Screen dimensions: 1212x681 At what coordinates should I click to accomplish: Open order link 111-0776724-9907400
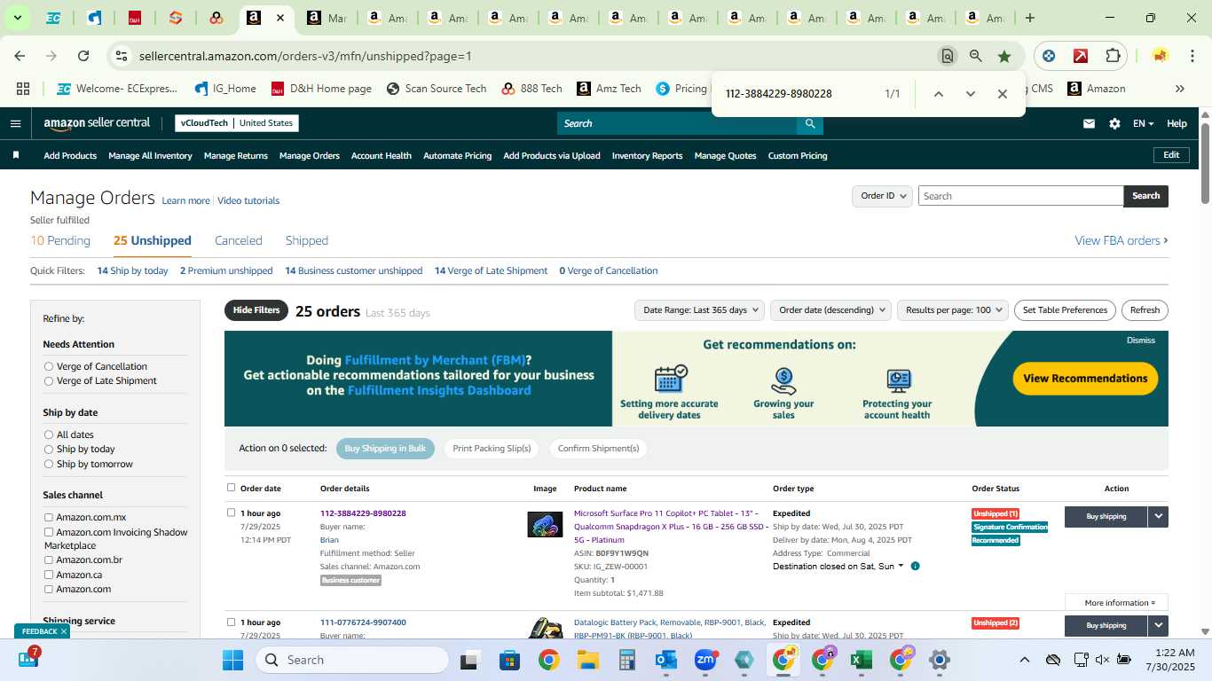point(363,622)
